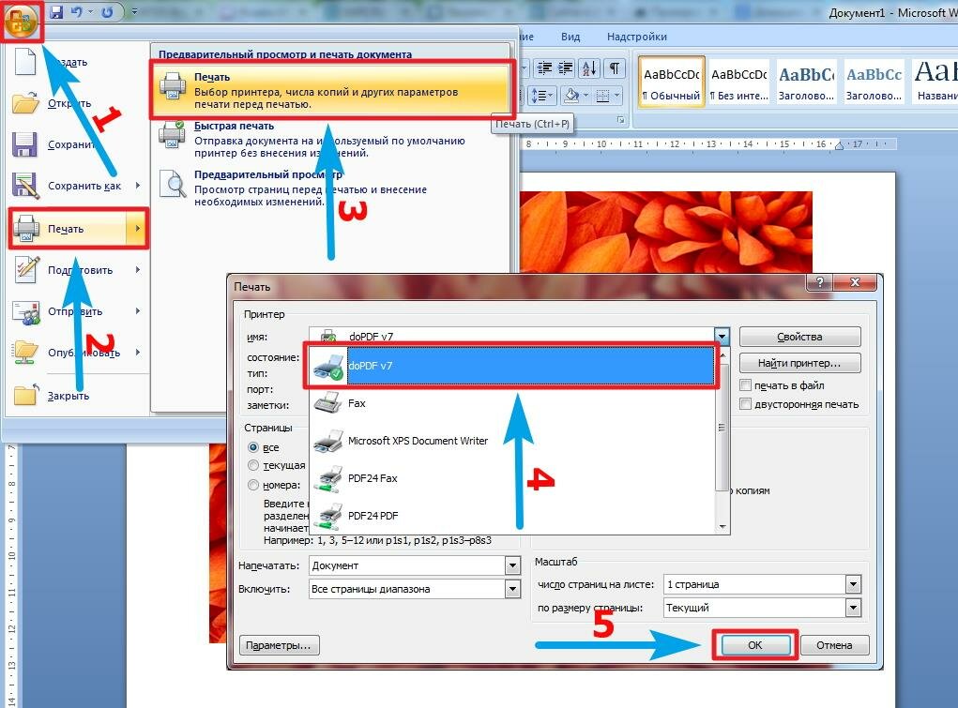Click the Undo arrow in quick access toolbar

[x=78, y=11]
